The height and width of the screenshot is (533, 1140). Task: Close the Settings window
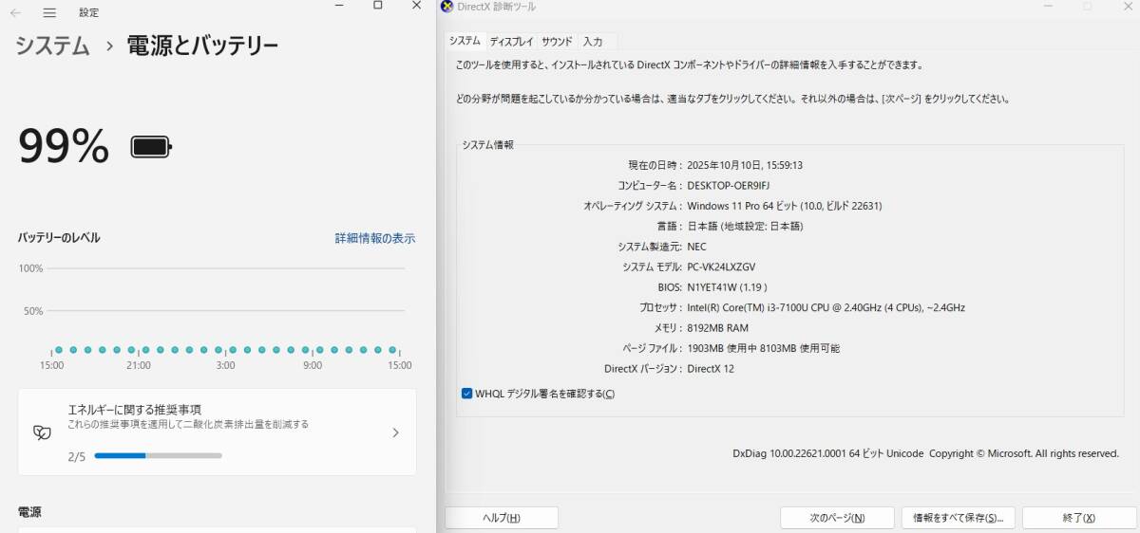tap(416, 6)
